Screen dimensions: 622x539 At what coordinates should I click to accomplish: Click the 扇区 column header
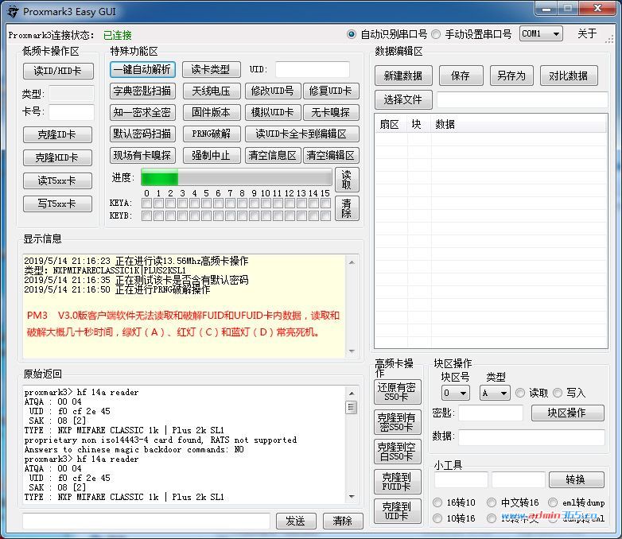click(x=390, y=125)
